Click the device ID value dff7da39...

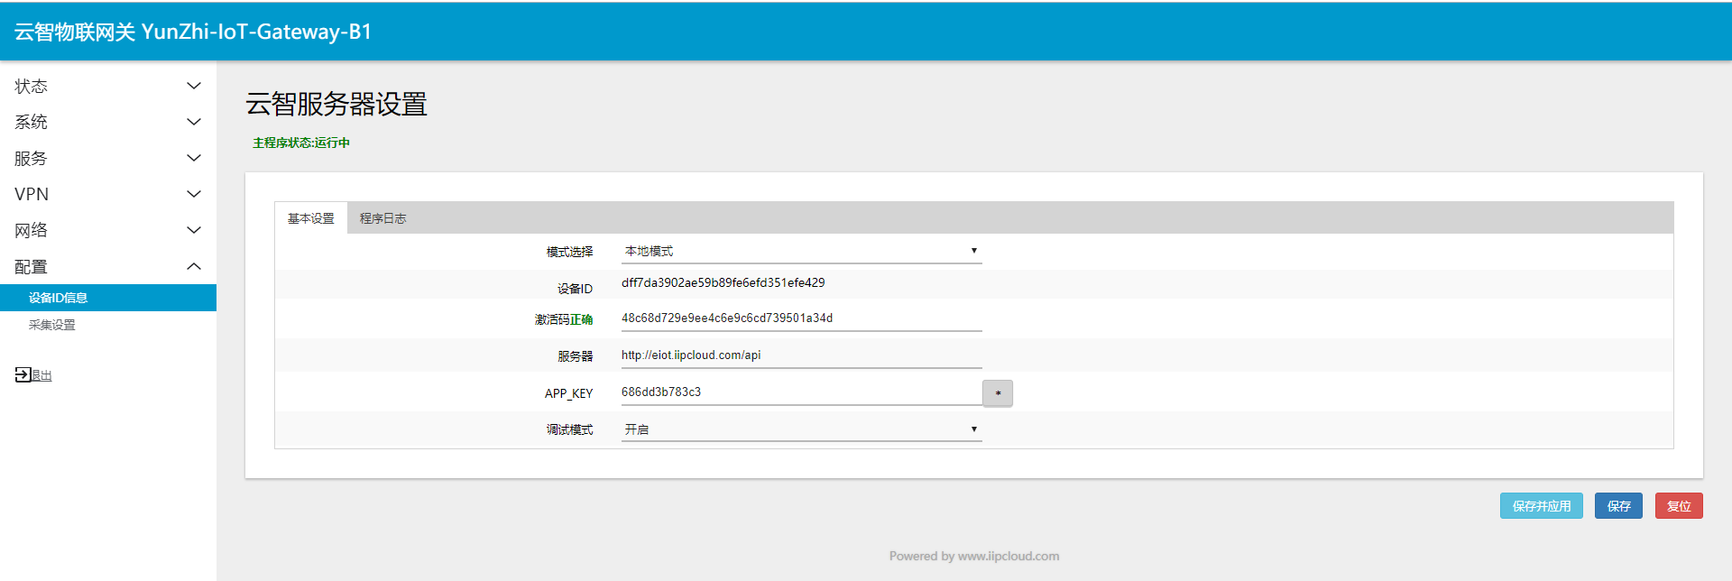point(723,282)
